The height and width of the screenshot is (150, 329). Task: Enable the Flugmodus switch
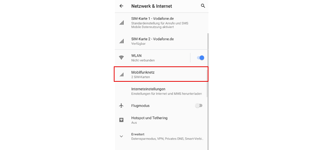pyautogui.click(x=199, y=105)
